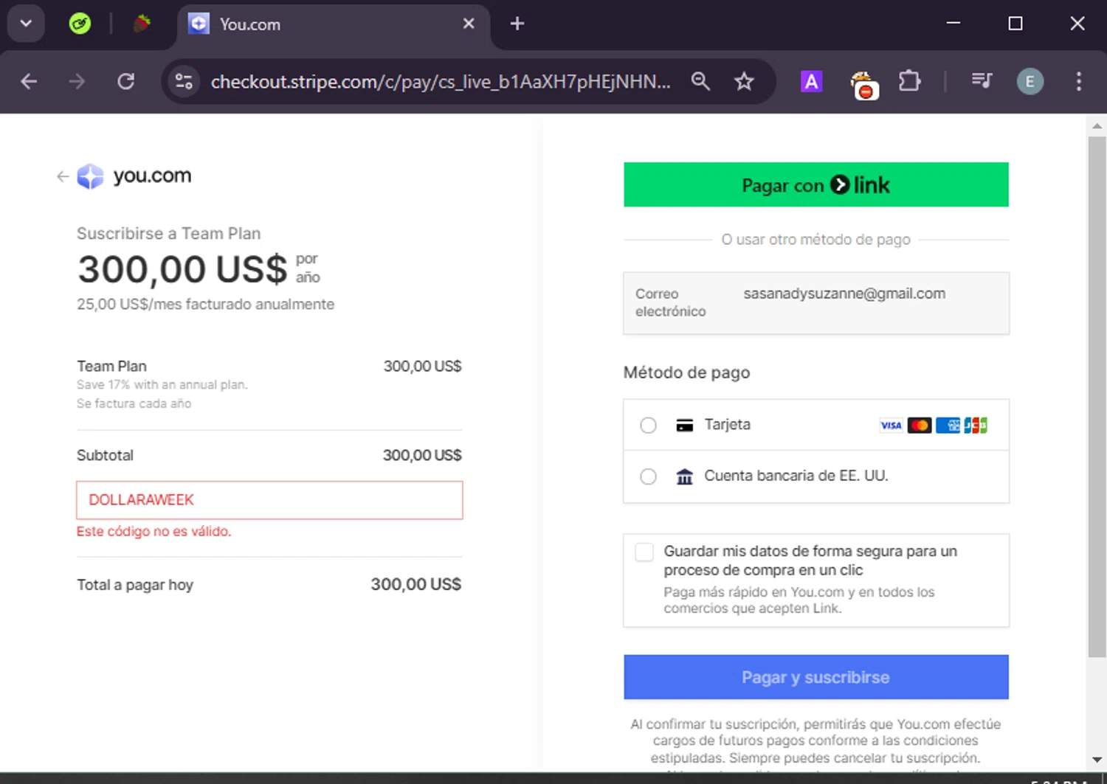The image size is (1107, 784).
Task: Click the Método de pago heading
Action: tap(686, 372)
